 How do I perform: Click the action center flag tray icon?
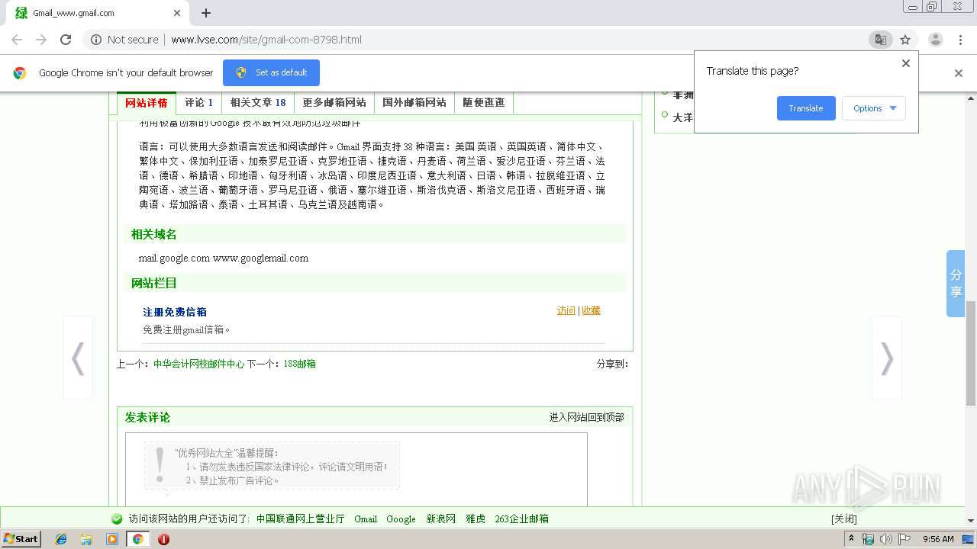[x=904, y=539]
